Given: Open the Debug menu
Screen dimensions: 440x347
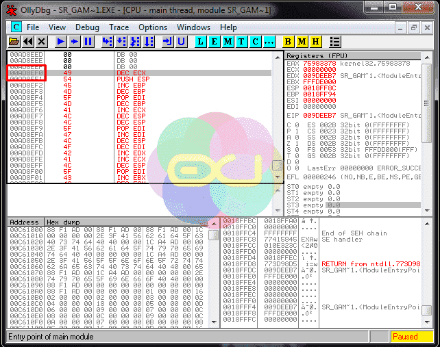Looking at the screenshot, I should [x=87, y=27].
